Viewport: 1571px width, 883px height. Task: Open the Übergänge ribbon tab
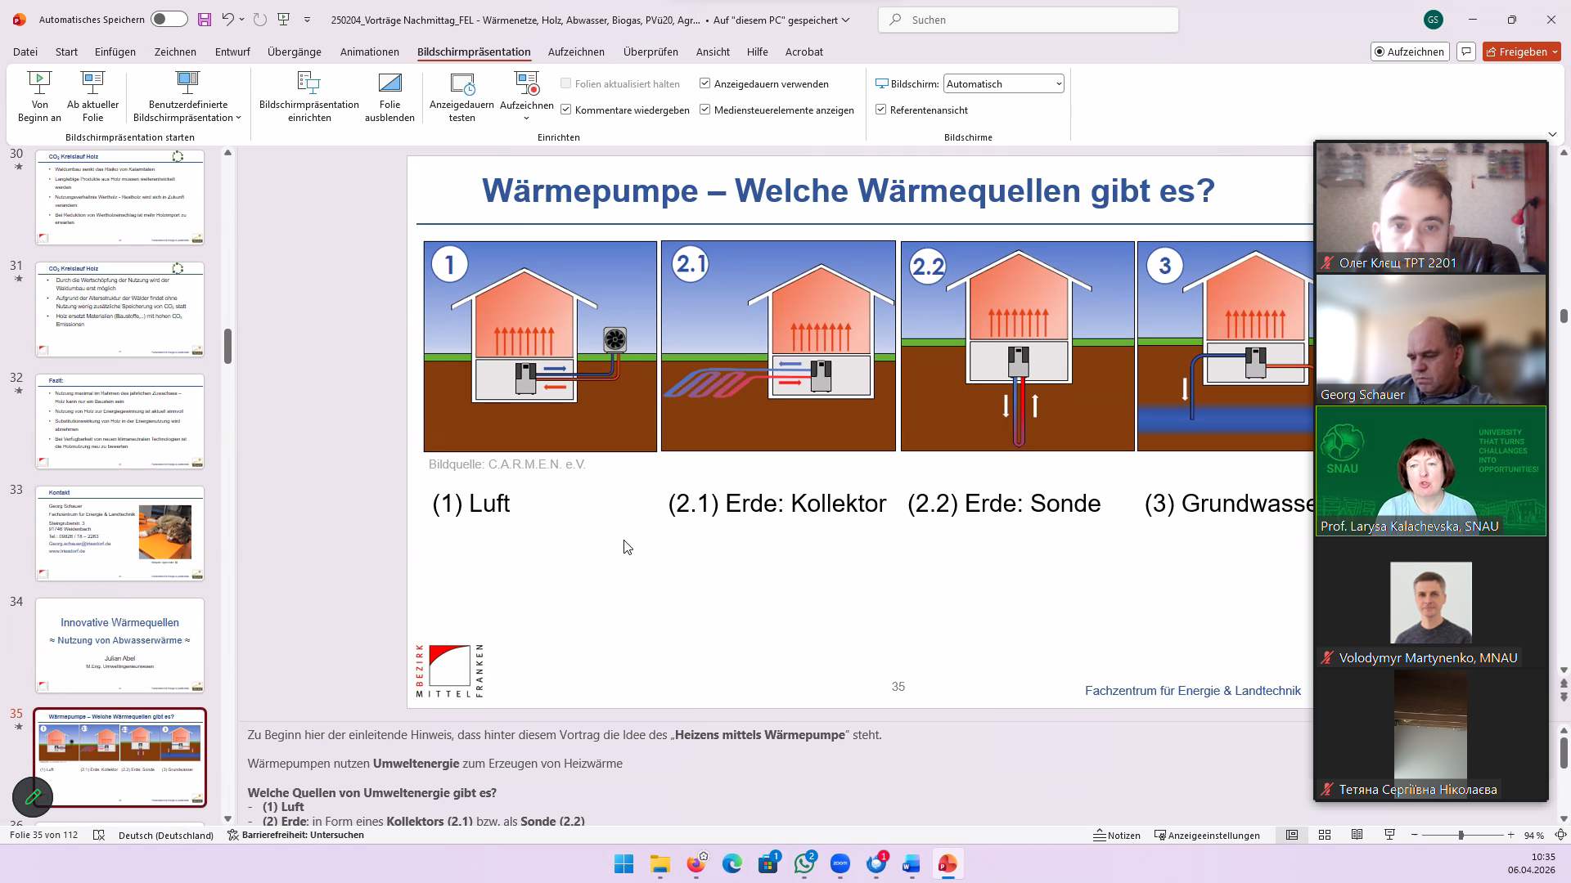click(x=294, y=52)
